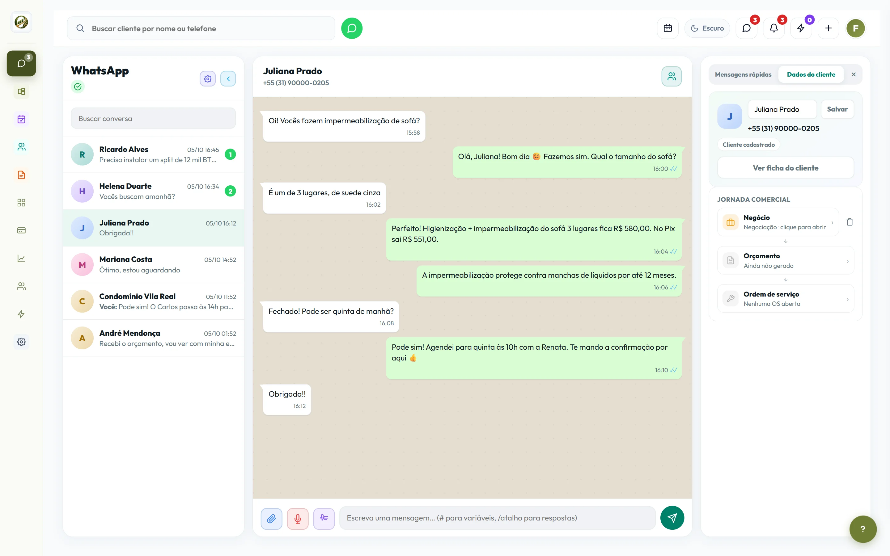Toggle the Escuro dark mode button
Screen dimensions: 890x556
[707, 28]
